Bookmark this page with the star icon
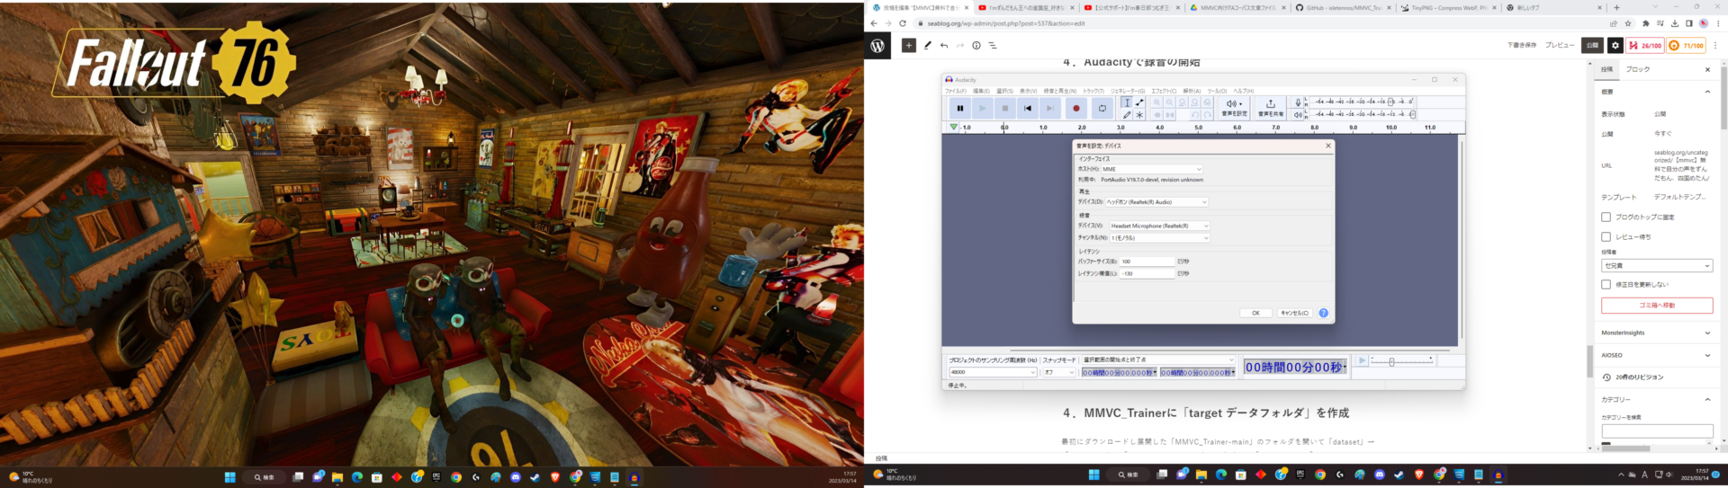 click(1628, 23)
